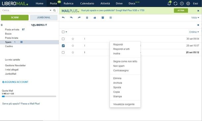Click Passa a Mail Plus link
Screen dimensions: 202x121
[30, 104]
